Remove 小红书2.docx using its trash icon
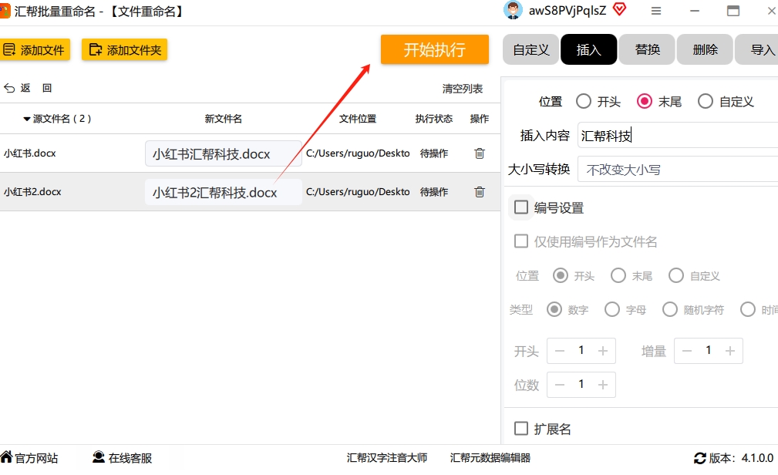 click(x=480, y=192)
